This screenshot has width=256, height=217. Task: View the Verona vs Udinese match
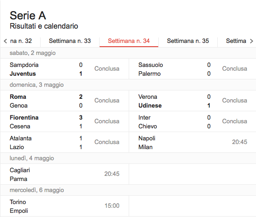click(x=192, y=101)
